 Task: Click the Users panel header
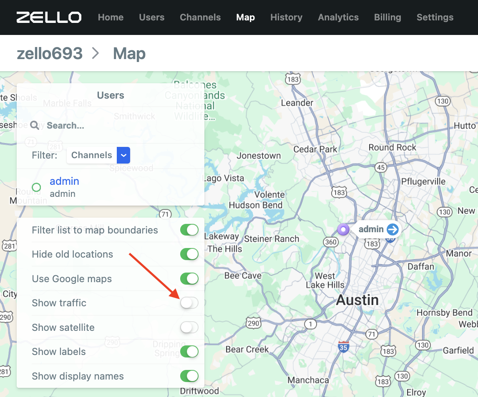pos(111,95)
